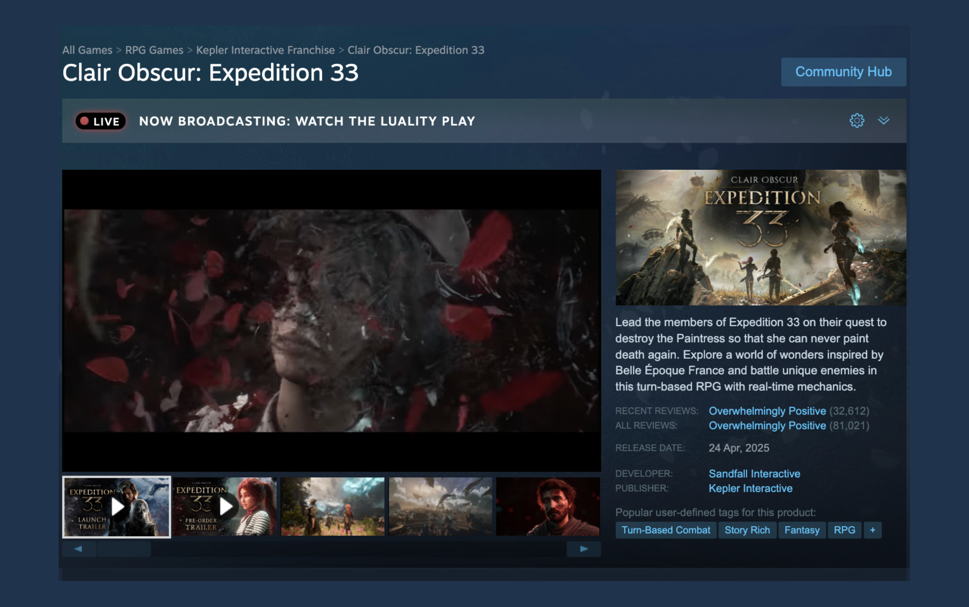Image resolution: width=969 pixels, height=607 pixels.
Task: Collapse broadcast banner with double chevron
Action: (x=884, y=120)
